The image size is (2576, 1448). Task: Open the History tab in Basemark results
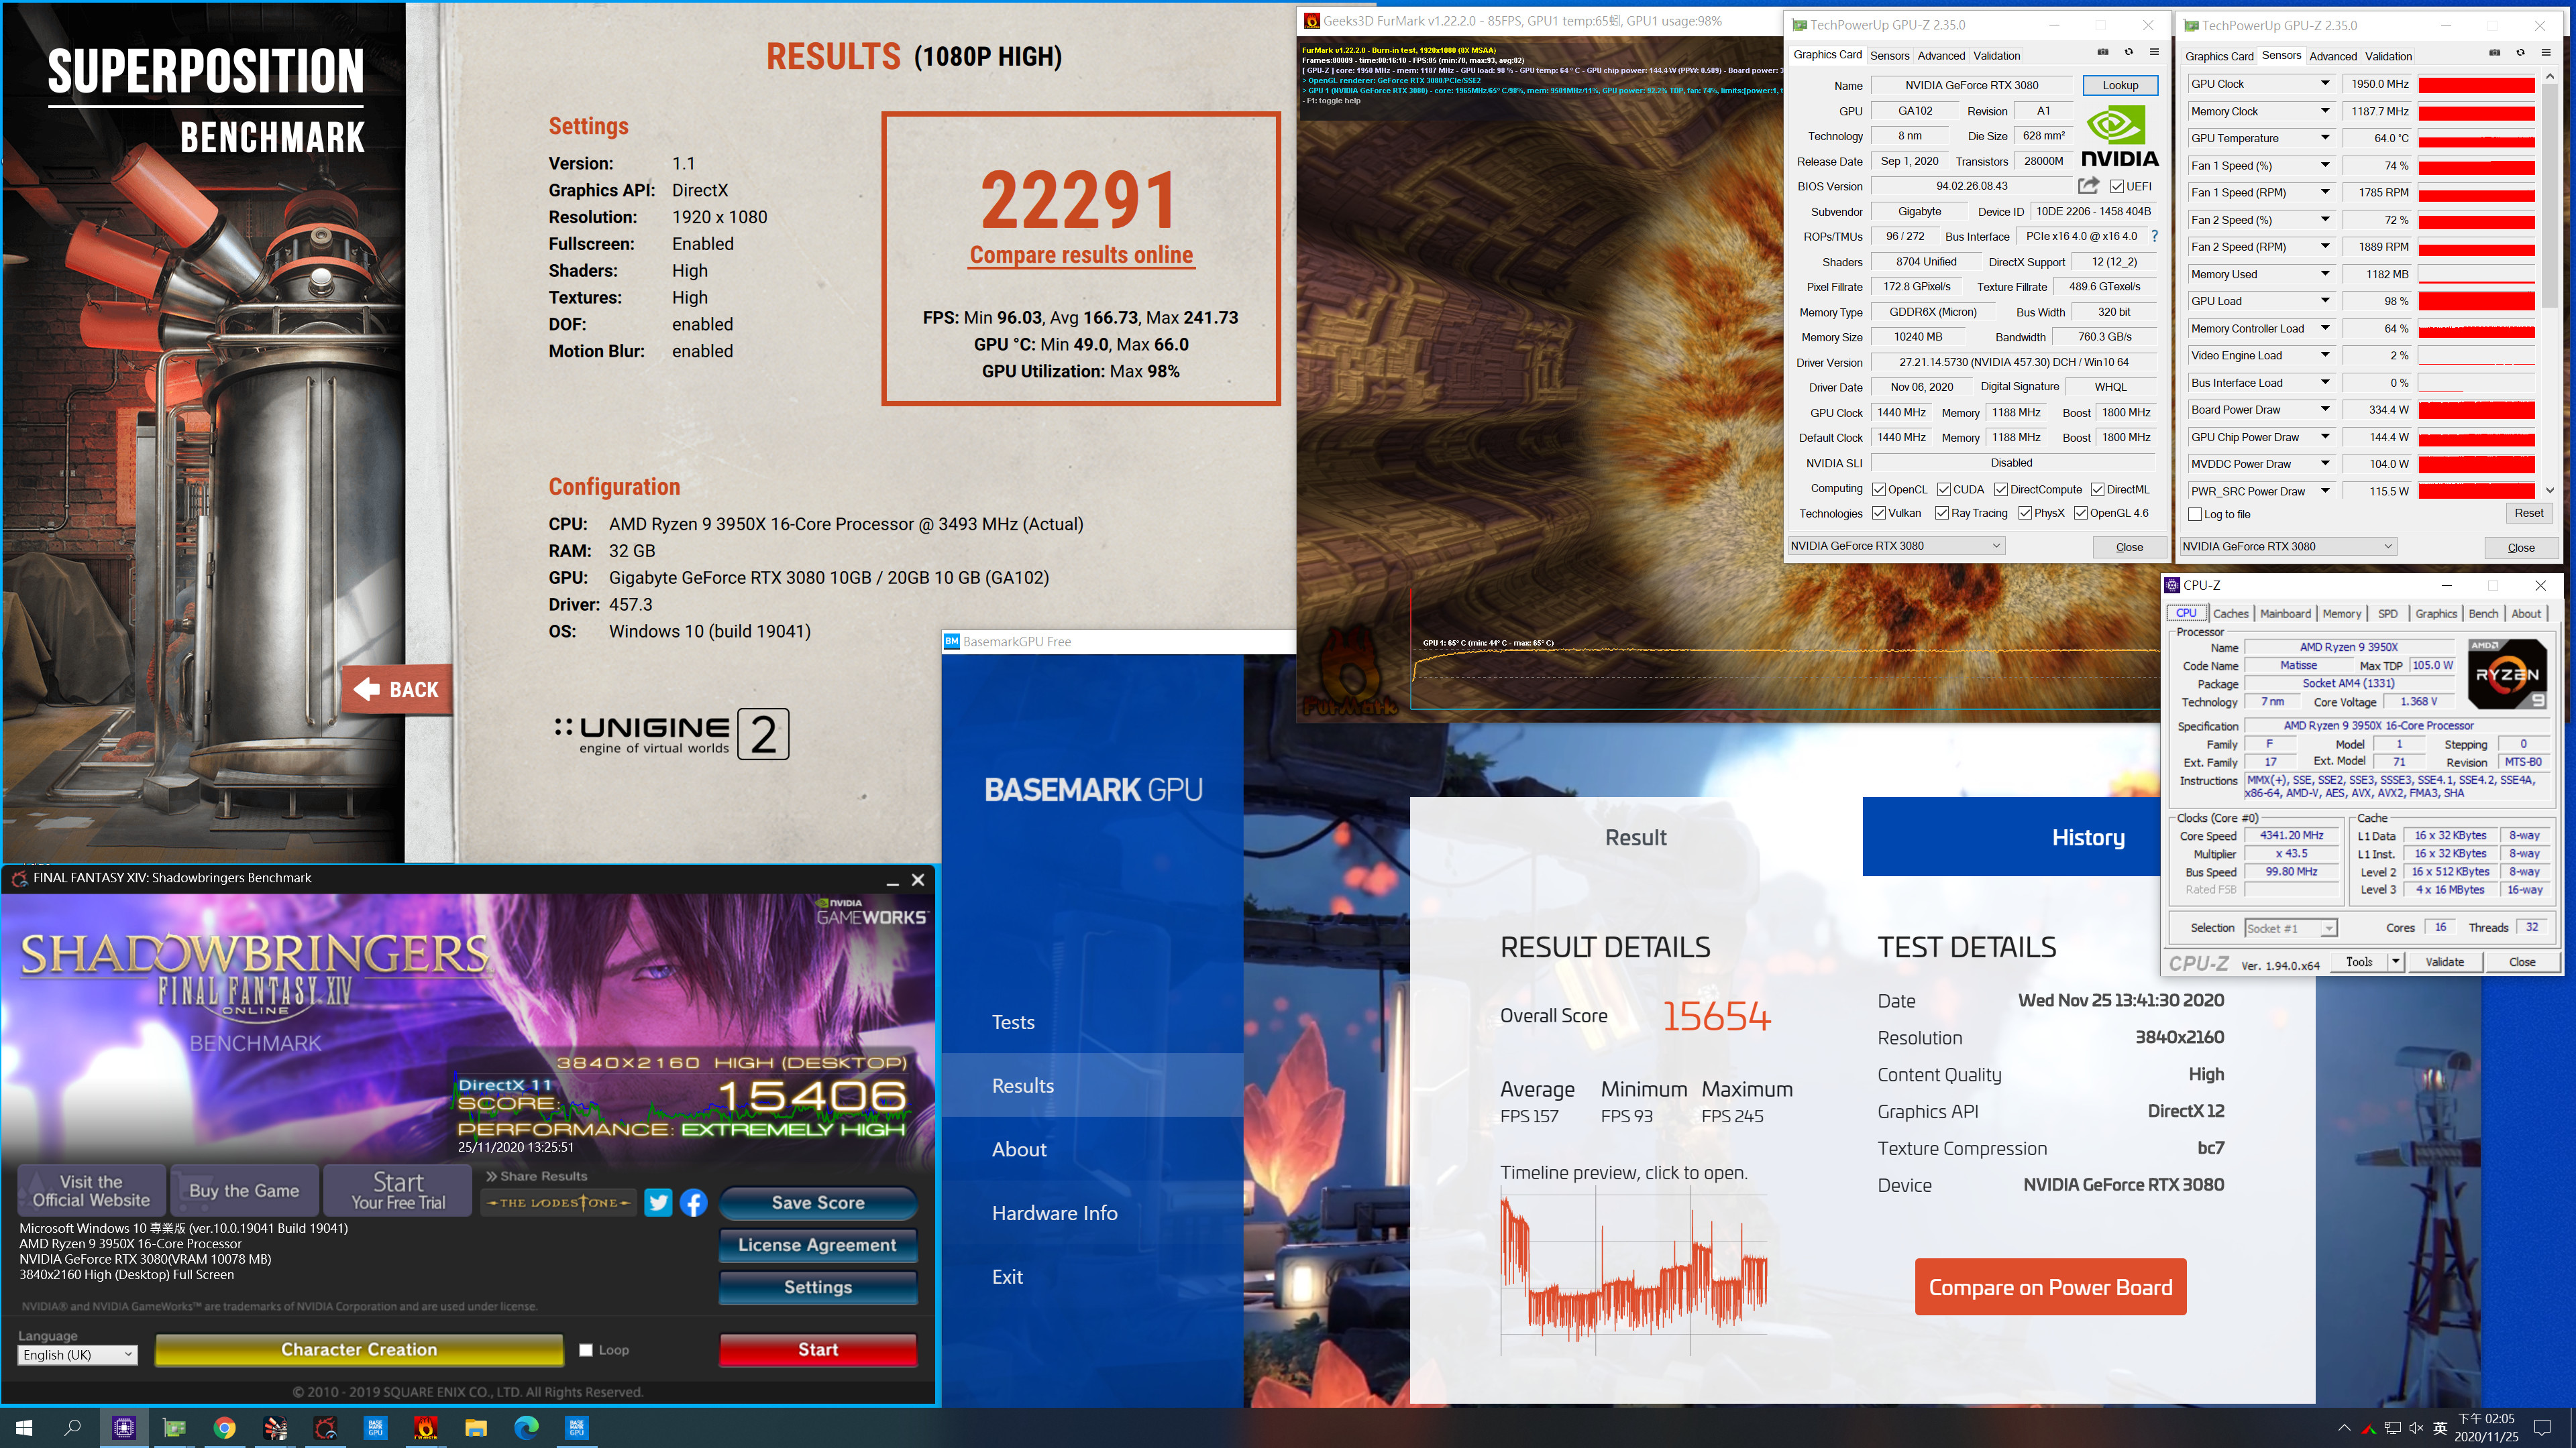(2012, 837)
